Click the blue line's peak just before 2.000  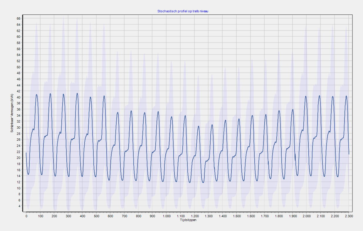(306, 96)
